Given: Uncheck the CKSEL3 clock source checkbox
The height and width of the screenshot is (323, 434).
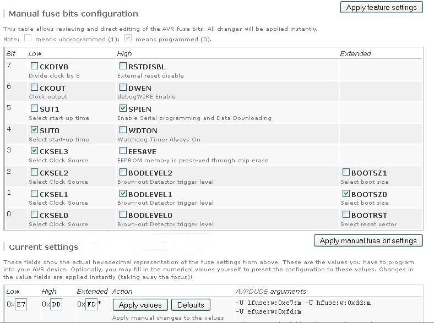Looking at the screenshot, I should click(x=34, y=151).
